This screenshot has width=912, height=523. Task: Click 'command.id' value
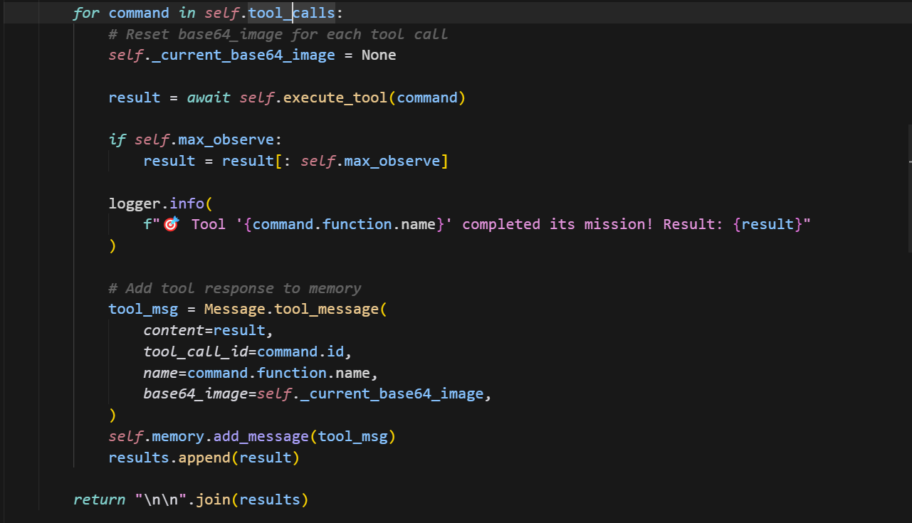[x=300, y=352]
